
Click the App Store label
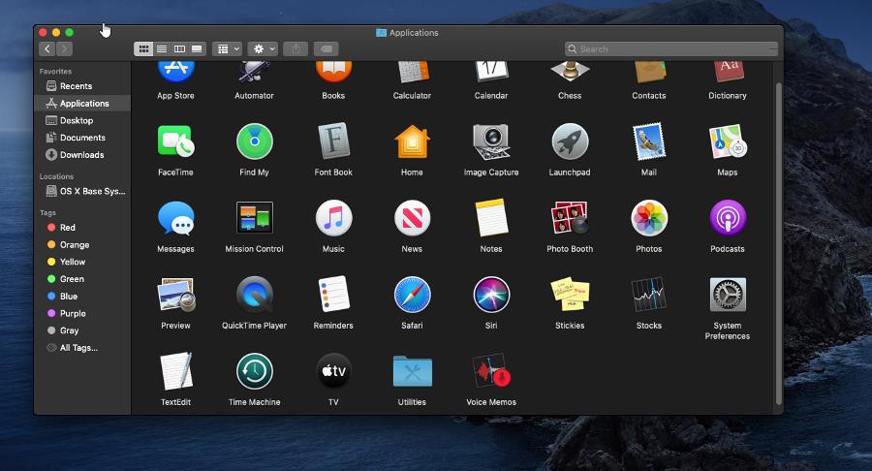click(175, 96)
